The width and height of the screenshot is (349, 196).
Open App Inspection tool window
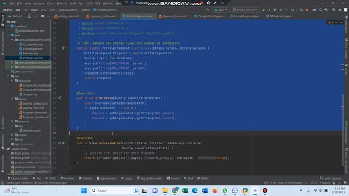coord(106,179)
